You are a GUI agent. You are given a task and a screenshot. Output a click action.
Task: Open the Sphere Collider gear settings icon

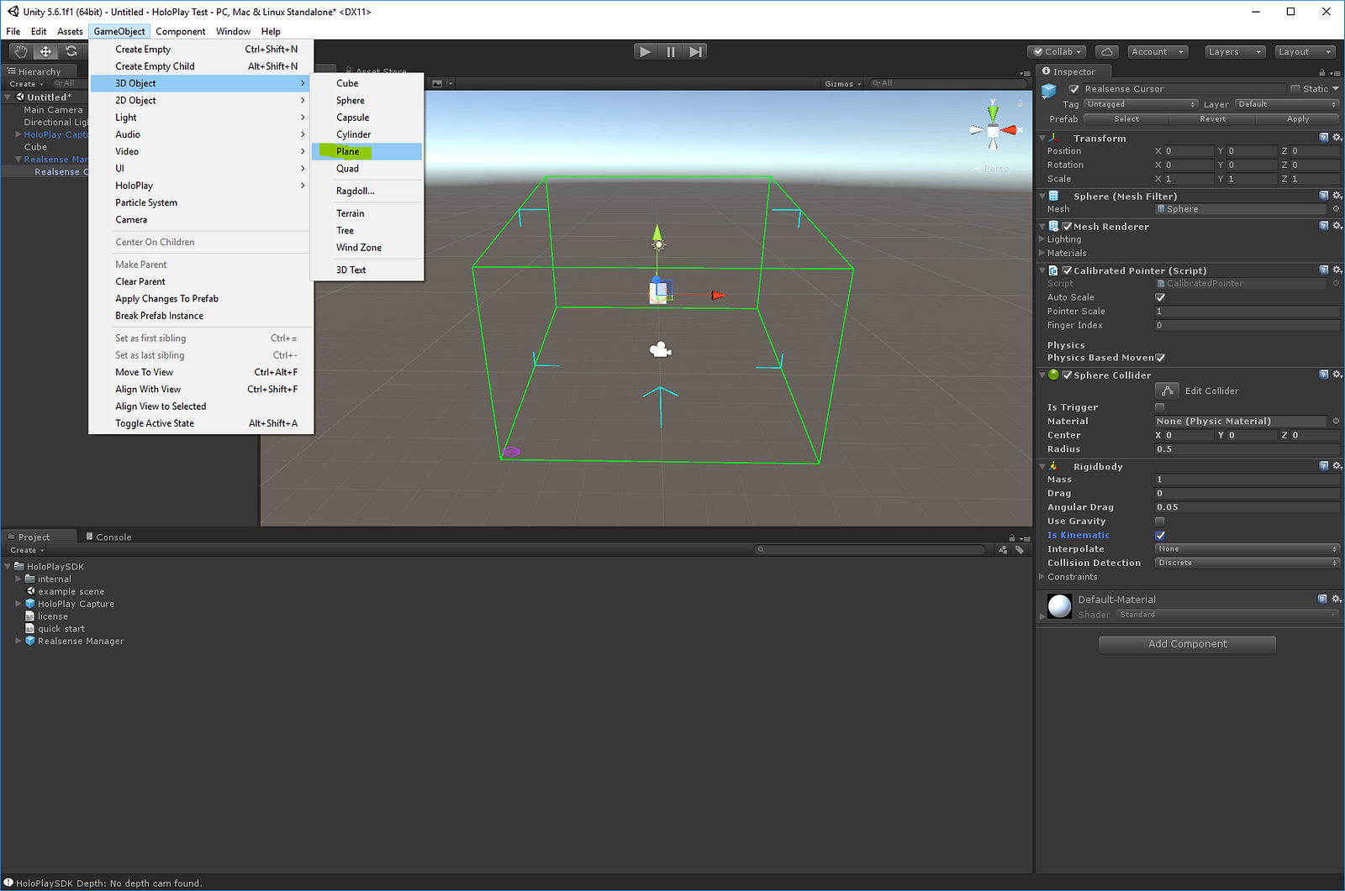coord(1337,375)
